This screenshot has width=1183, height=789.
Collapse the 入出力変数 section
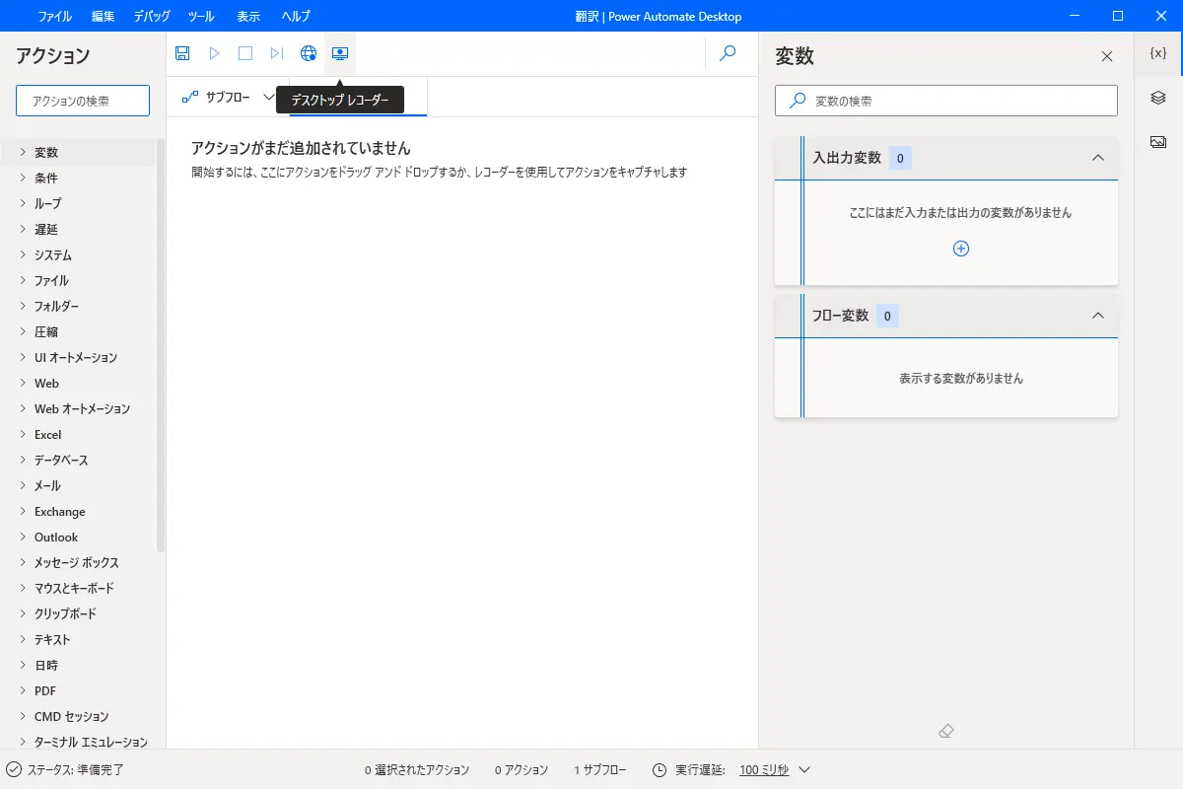tap(1098, 158)
